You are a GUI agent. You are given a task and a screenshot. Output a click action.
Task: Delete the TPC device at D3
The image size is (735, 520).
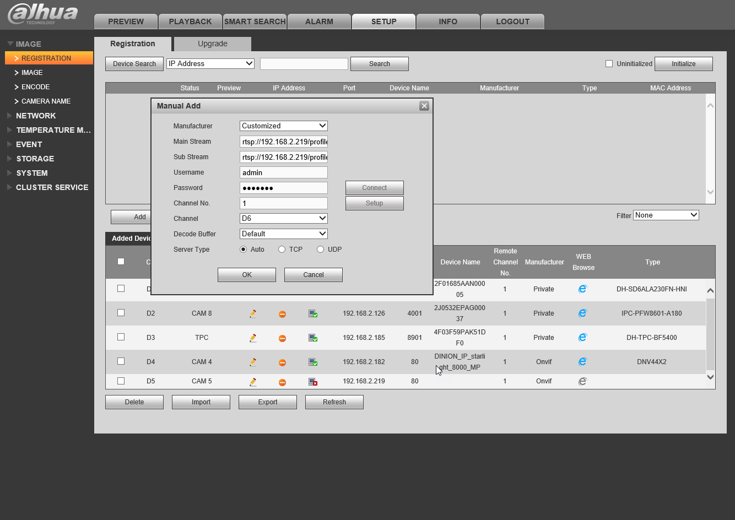[282, 338]
